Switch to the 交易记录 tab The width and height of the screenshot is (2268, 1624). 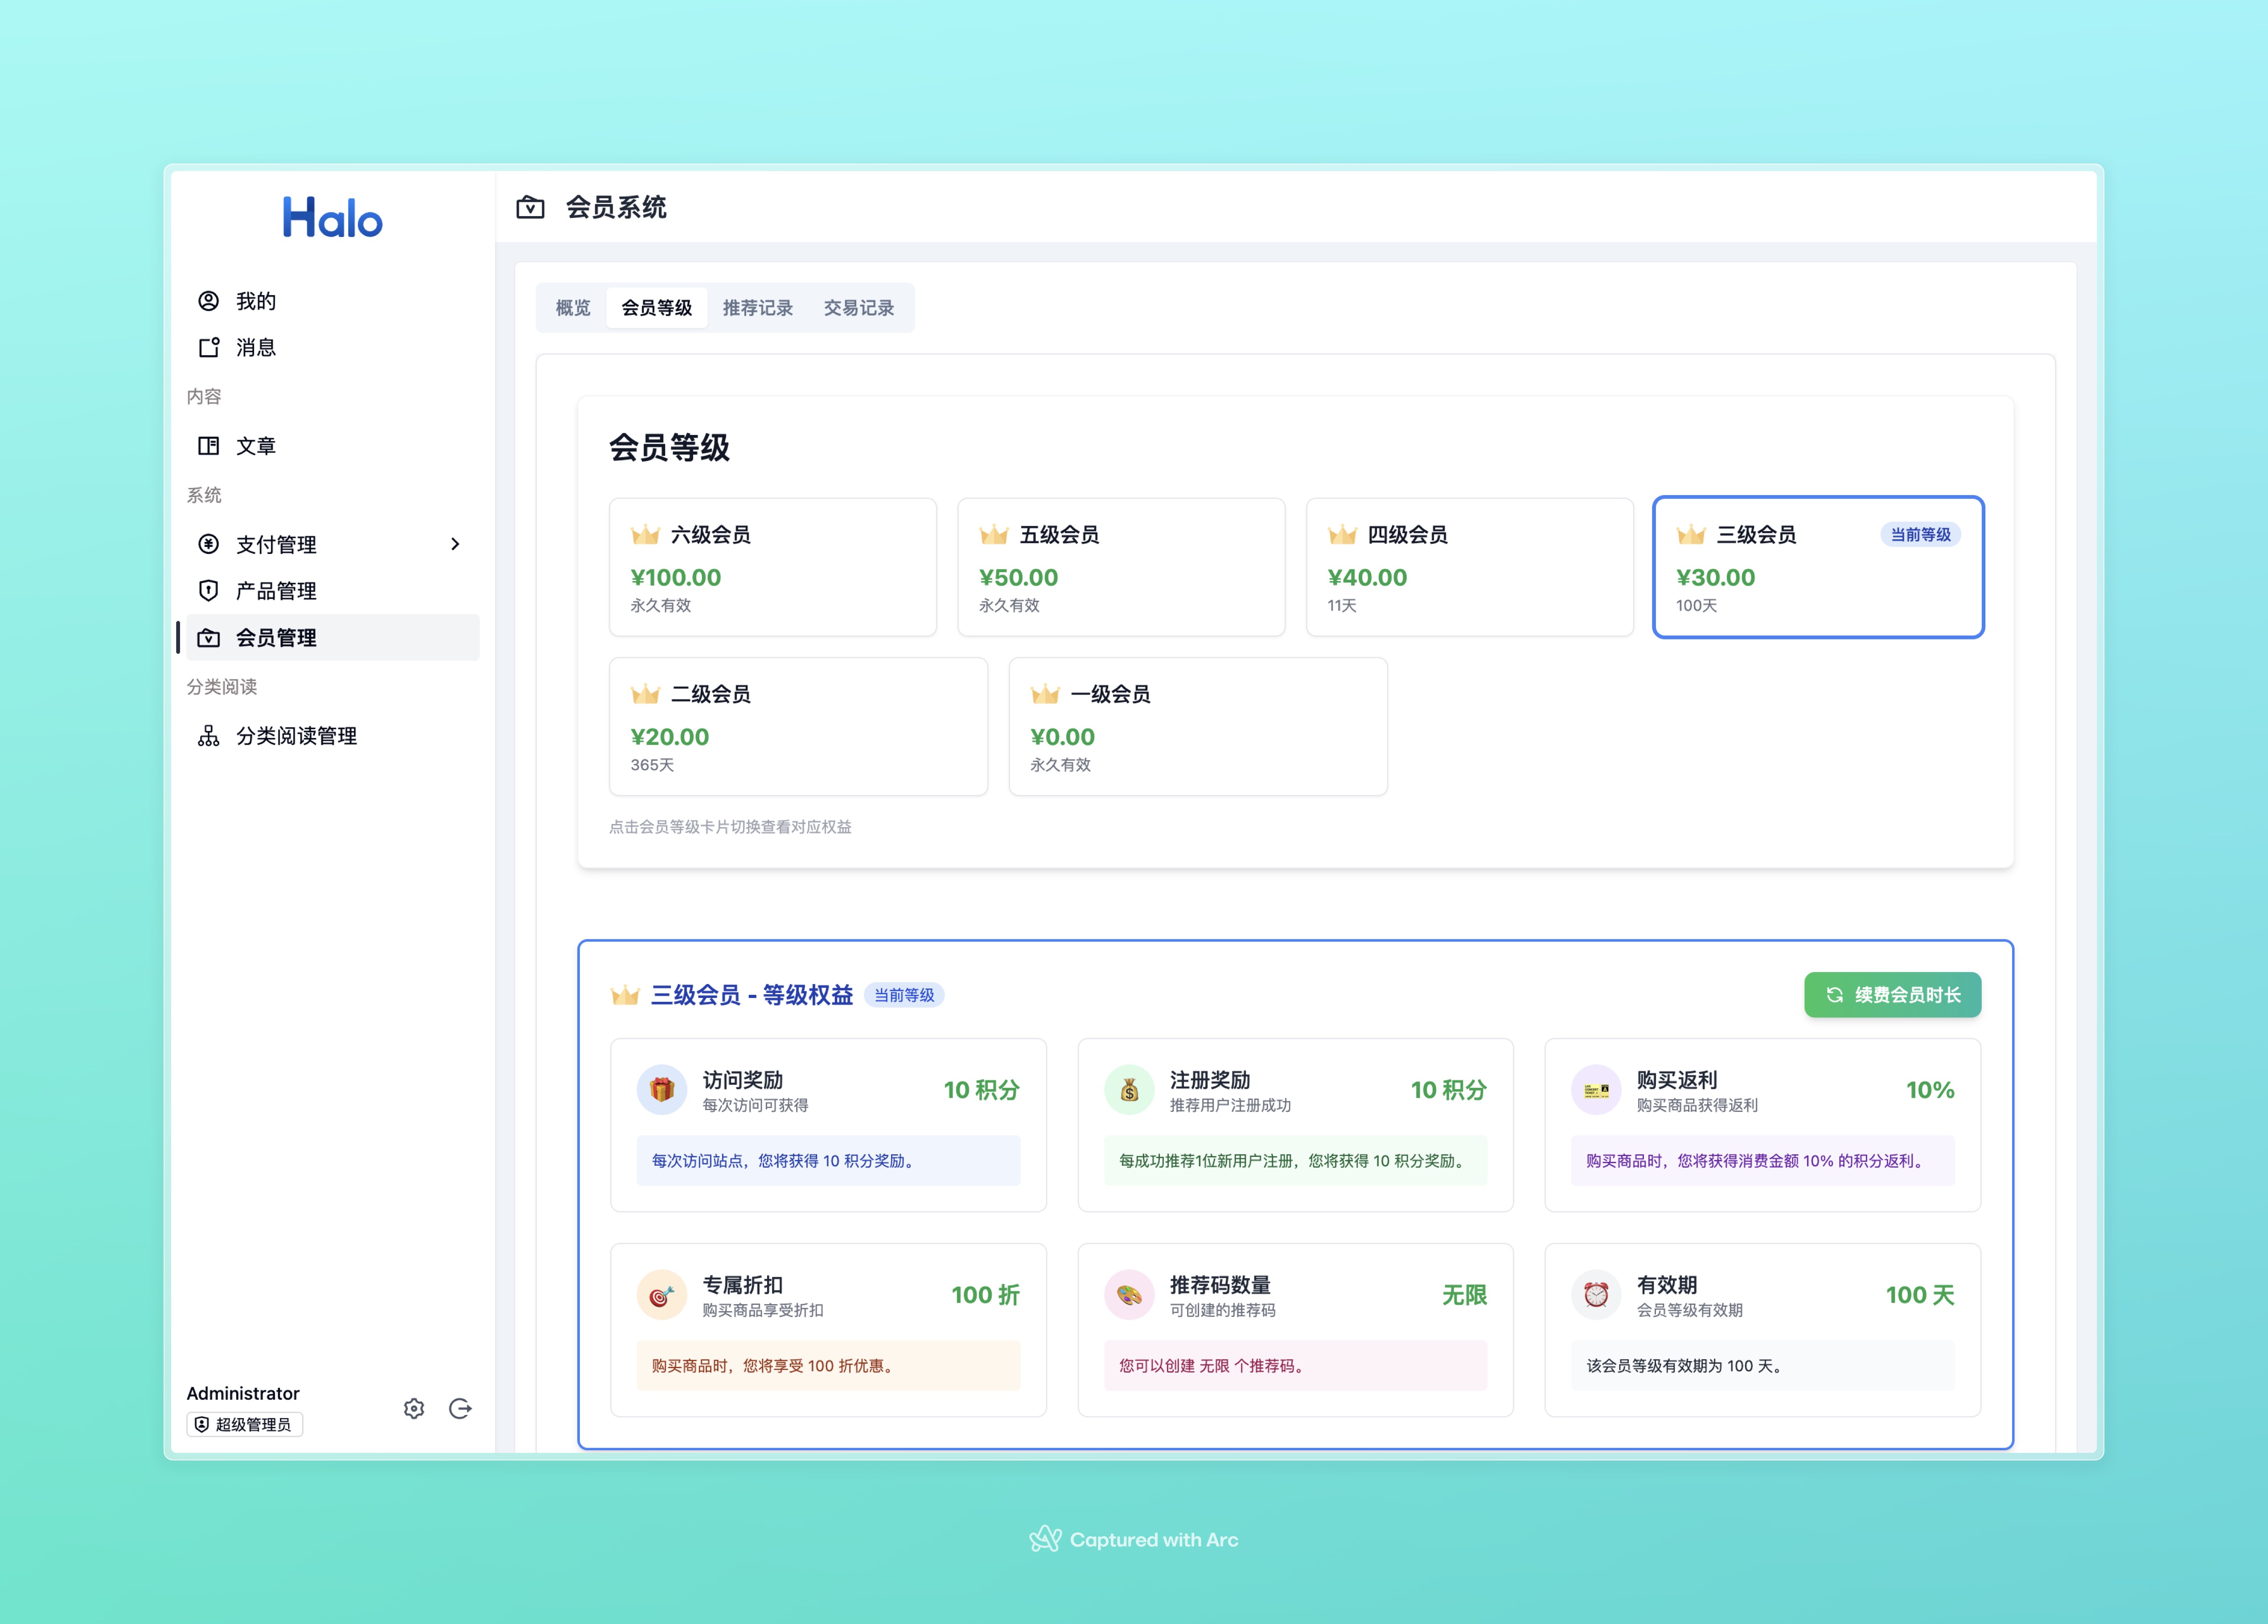(x=858, y=308)
